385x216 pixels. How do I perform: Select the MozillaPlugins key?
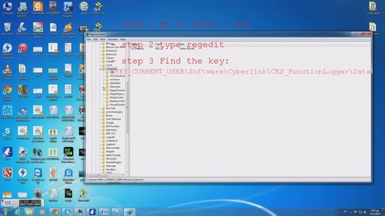114,163
